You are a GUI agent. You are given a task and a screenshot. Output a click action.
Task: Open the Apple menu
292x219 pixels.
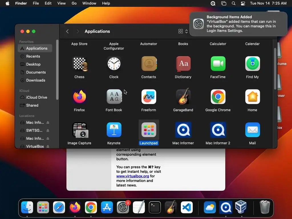click(7, 3)
